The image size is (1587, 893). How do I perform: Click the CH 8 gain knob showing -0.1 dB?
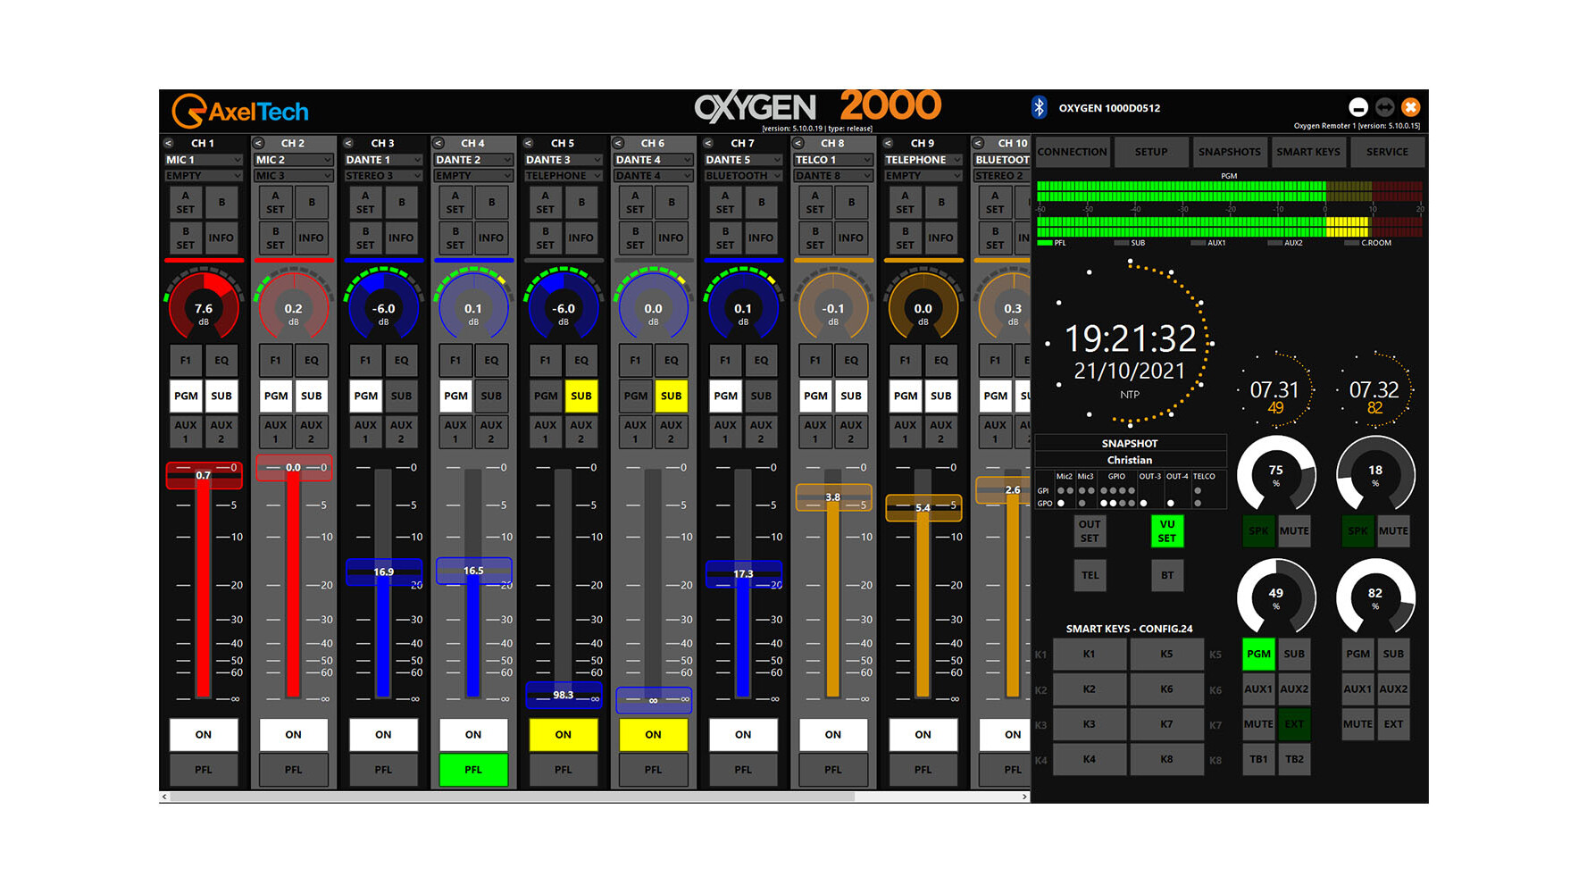coord(832,309)
